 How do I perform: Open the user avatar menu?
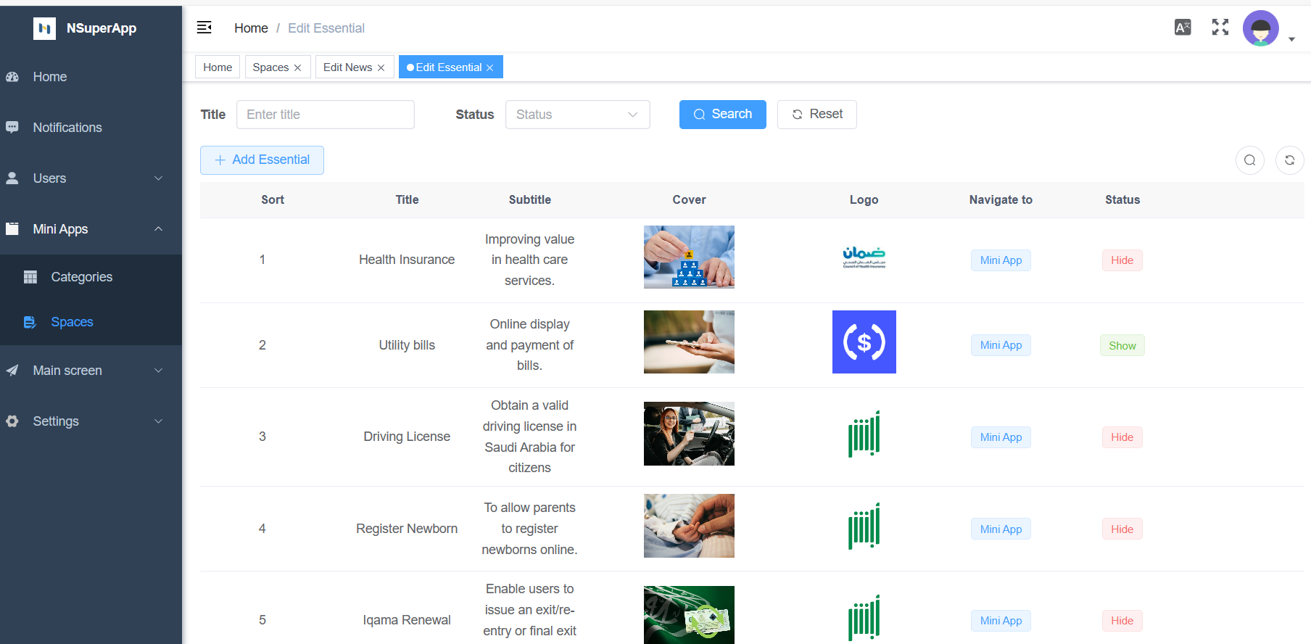point(1261,29)
